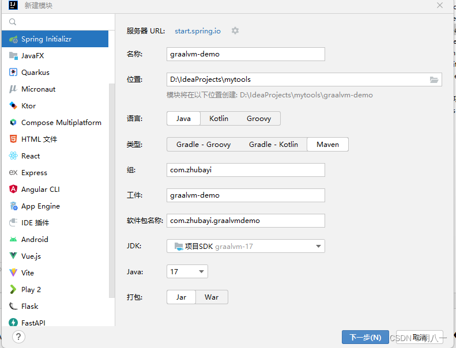Select the HTML 文件 item
Viewport: 456px width, 348px height.
click(55, 139)
